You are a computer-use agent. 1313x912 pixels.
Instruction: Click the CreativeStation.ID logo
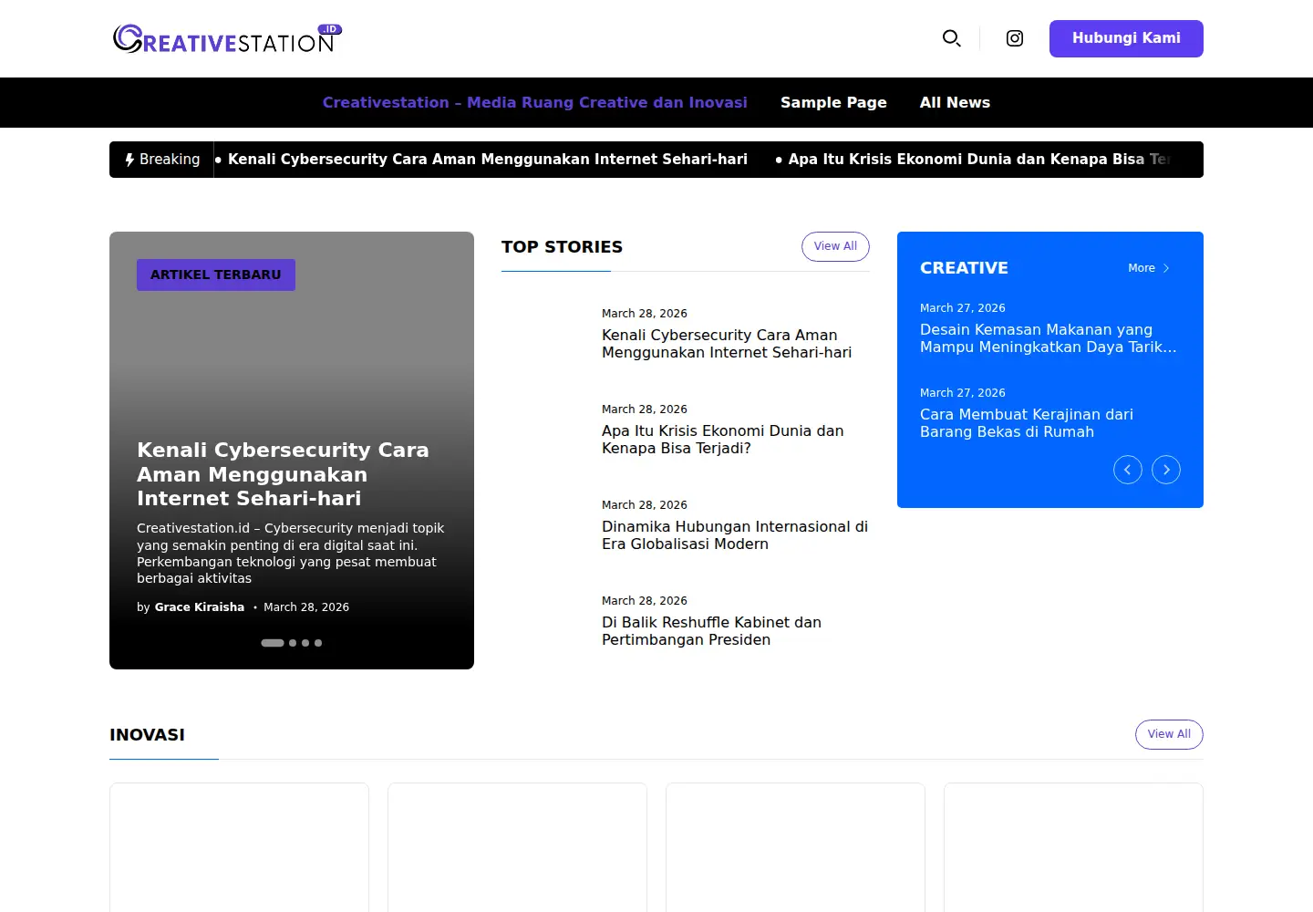point(227,38)
